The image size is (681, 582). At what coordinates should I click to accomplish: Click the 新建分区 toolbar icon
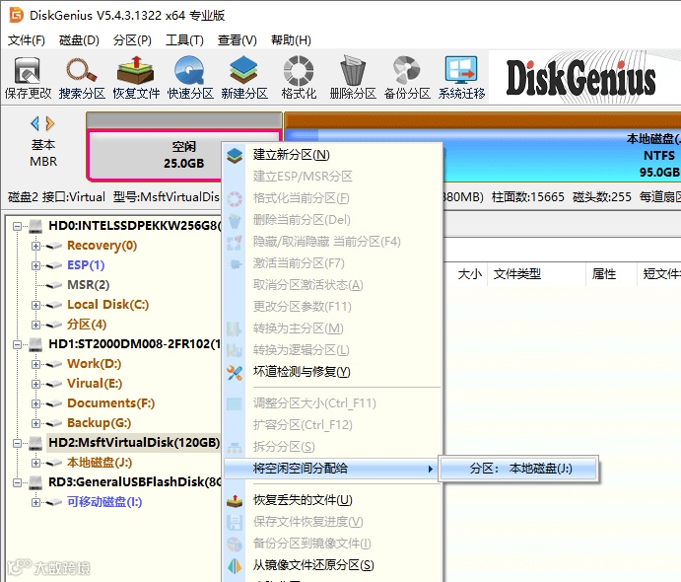(244, 70)
